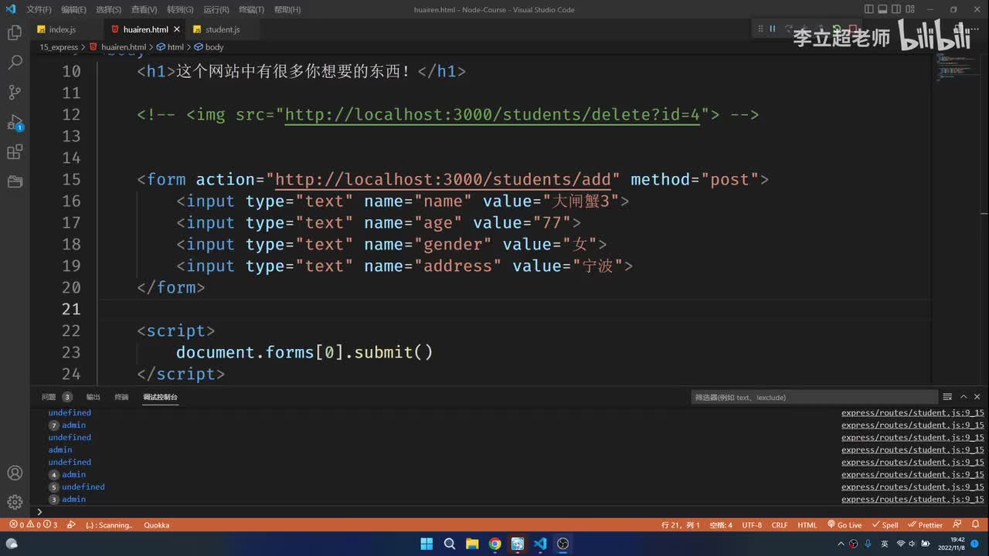Viewport: 989px width, 556px height.
Task: Open the Accounts menu icon
Action: [15, 473]
